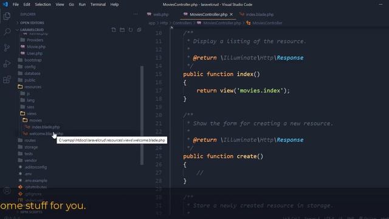Image resolution: width=389 pixels, height=219 pixels.
Task: Open the Run and Debug view
Action: 7,63
